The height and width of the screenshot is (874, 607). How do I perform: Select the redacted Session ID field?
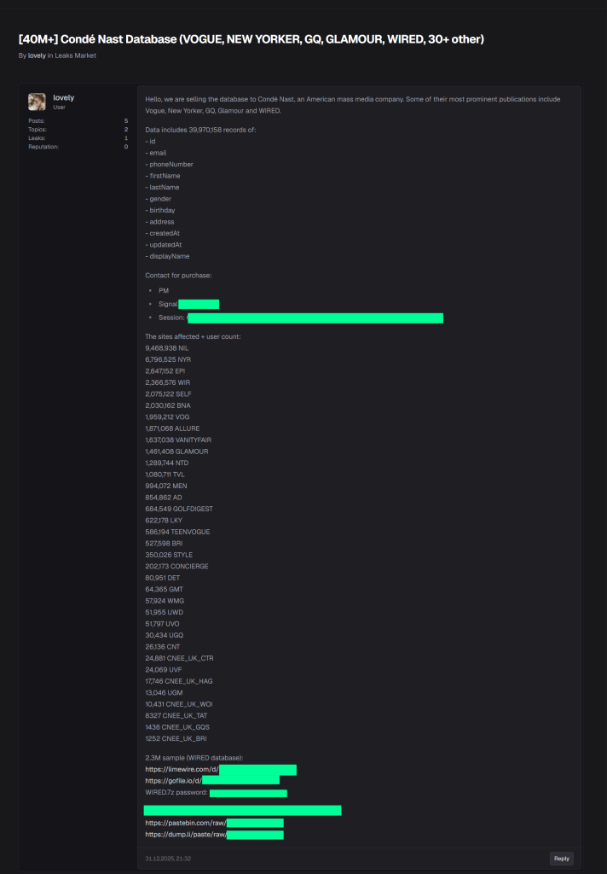[x=315, y=318]
